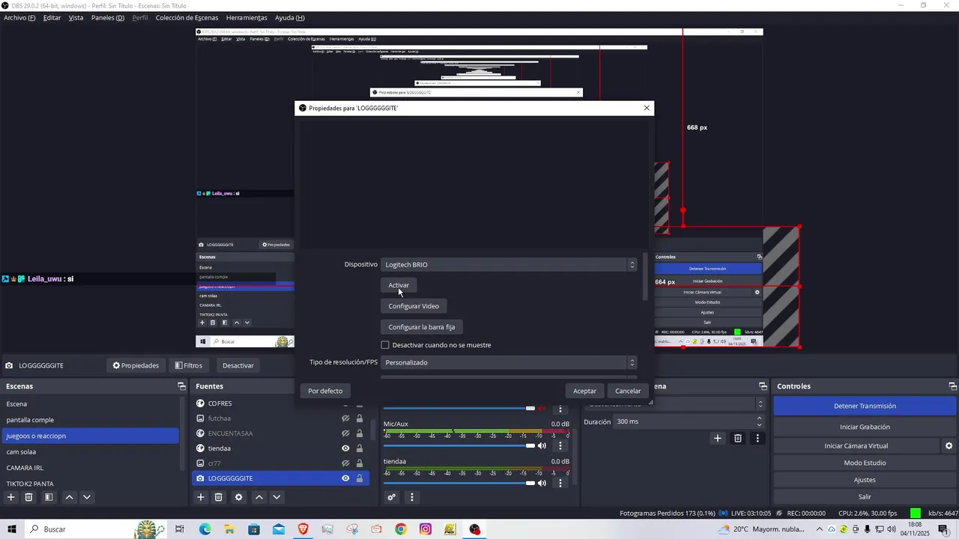This screenshot has width=959, height=539.
Task: Click Detener Transmisión
Action: tap(865, 406)
